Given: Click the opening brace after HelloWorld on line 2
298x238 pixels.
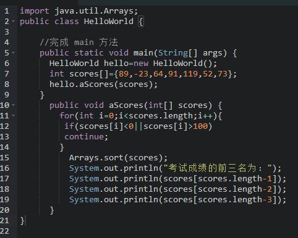Looking at the screenshot, I should click(141, 22).
